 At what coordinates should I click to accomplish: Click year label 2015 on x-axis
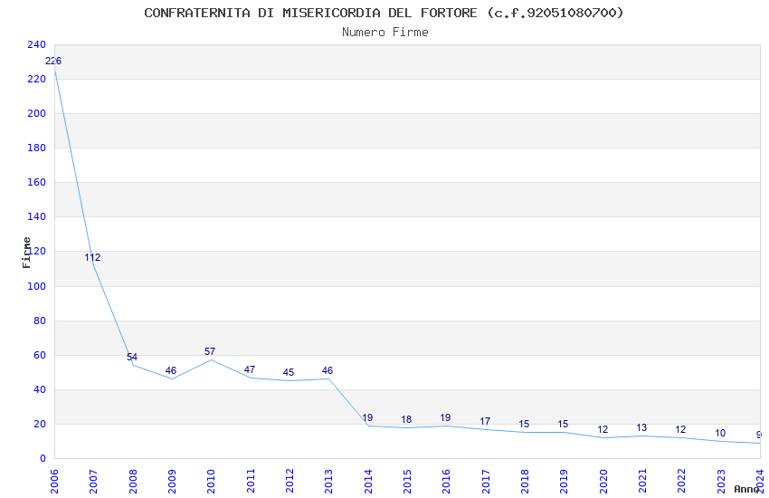[x=407, y=481]
